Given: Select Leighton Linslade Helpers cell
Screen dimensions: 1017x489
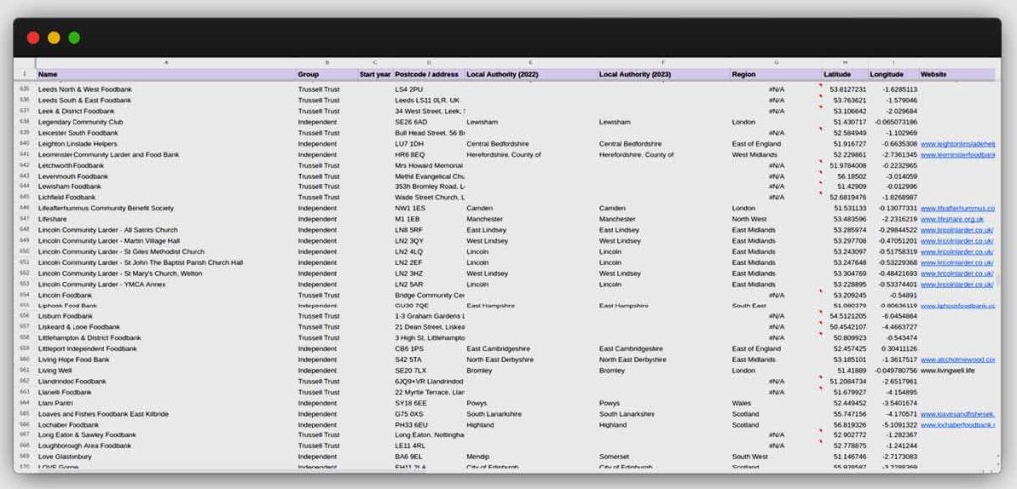Looking at the screenshot, I should tap(166, 144).
